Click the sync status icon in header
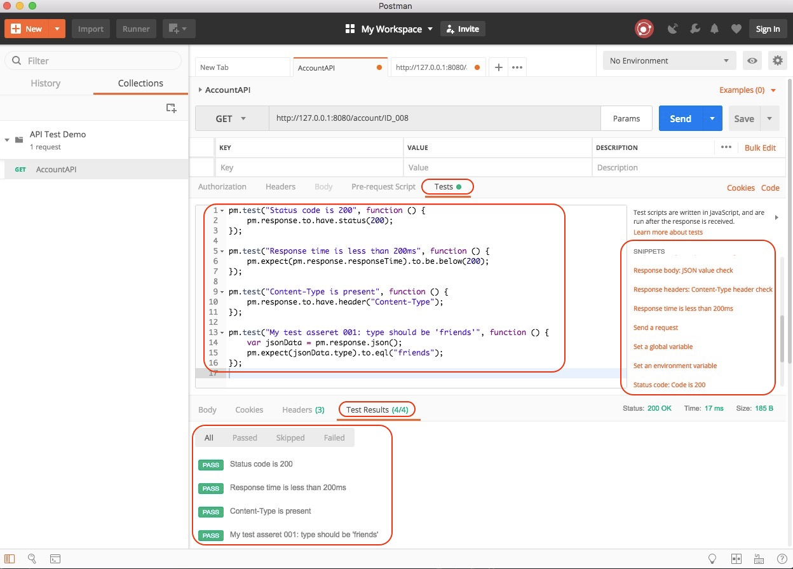 click(644, 29)
